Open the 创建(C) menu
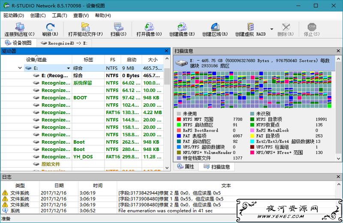This screenshot has width=343, height=223. click(38, 15)
